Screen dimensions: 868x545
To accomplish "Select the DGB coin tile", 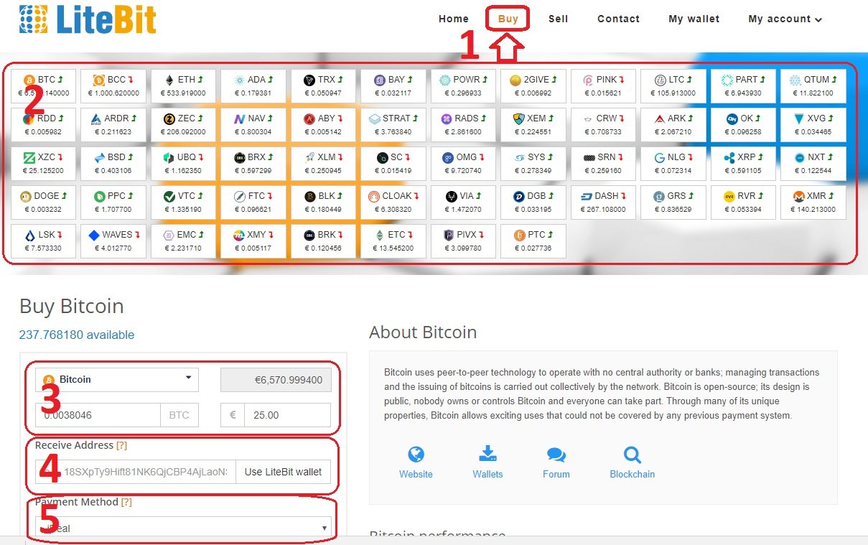I will [x=534, y=202].
